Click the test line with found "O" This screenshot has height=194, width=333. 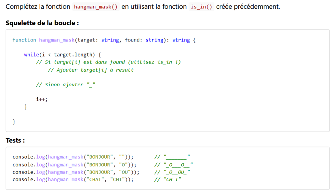tap(74, 165)
